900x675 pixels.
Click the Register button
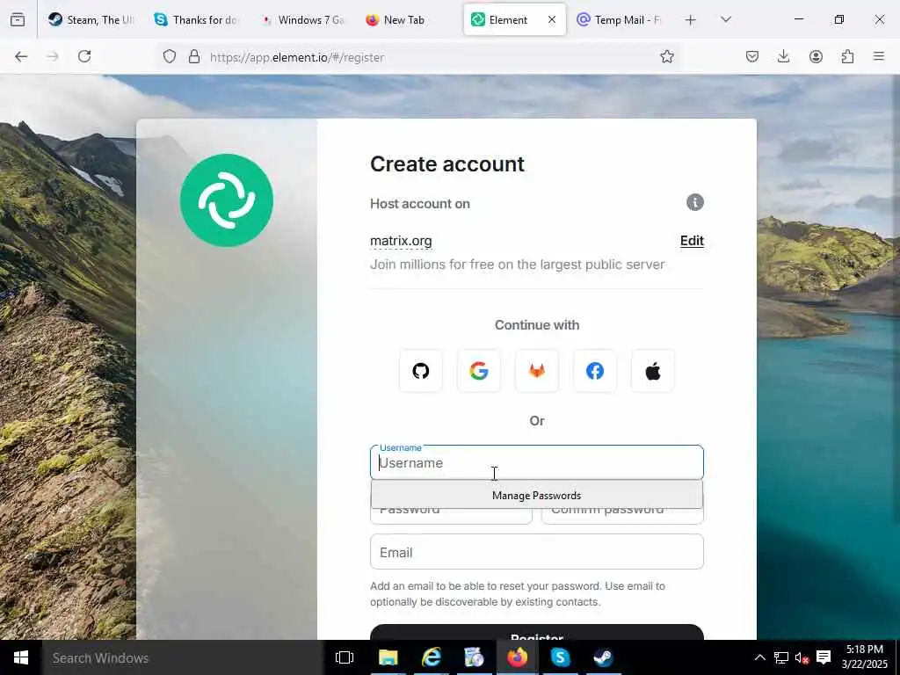click(537, 633)
